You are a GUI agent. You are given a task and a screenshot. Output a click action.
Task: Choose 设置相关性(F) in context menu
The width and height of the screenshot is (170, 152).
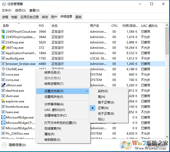coord(63,97)
